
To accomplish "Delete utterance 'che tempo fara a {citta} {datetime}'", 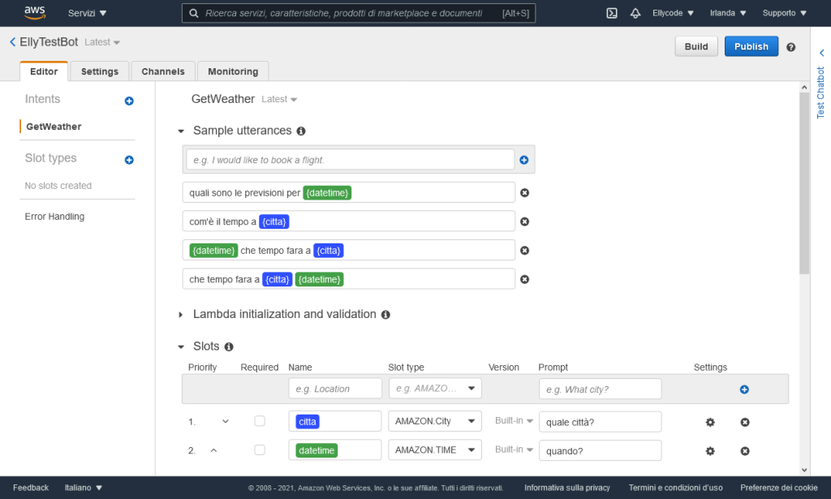I will click(525, 279).
